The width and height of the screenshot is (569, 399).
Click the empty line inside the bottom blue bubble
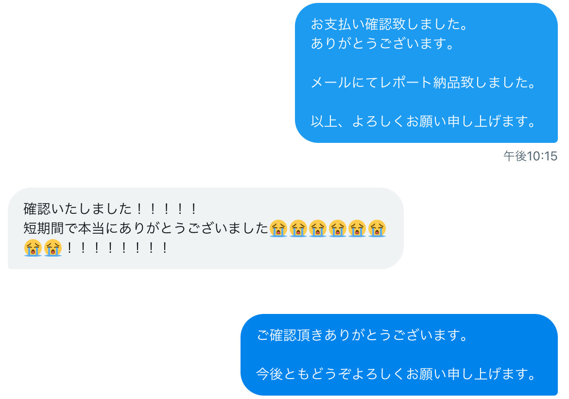[397, 354]
